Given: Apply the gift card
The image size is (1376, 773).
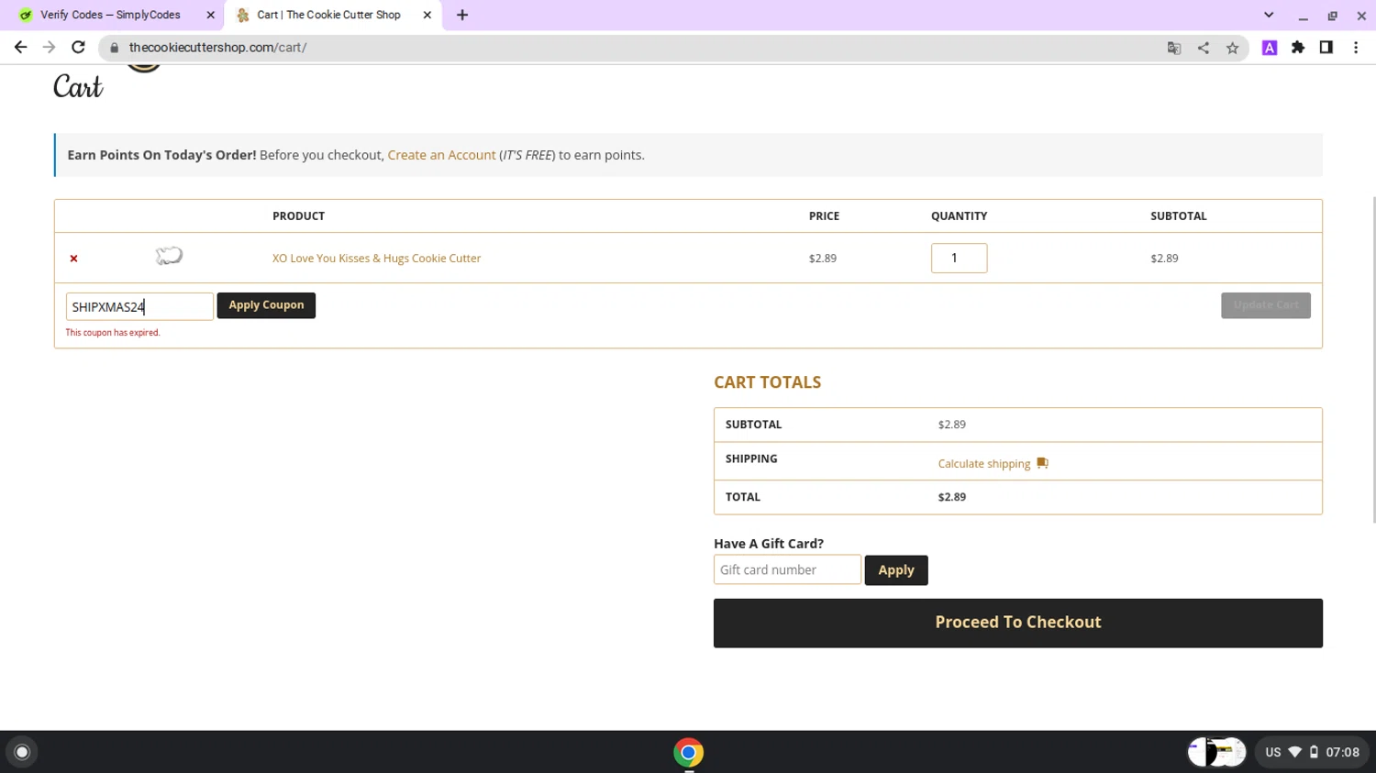Looking at the screenshot, I should pos(896,570).
